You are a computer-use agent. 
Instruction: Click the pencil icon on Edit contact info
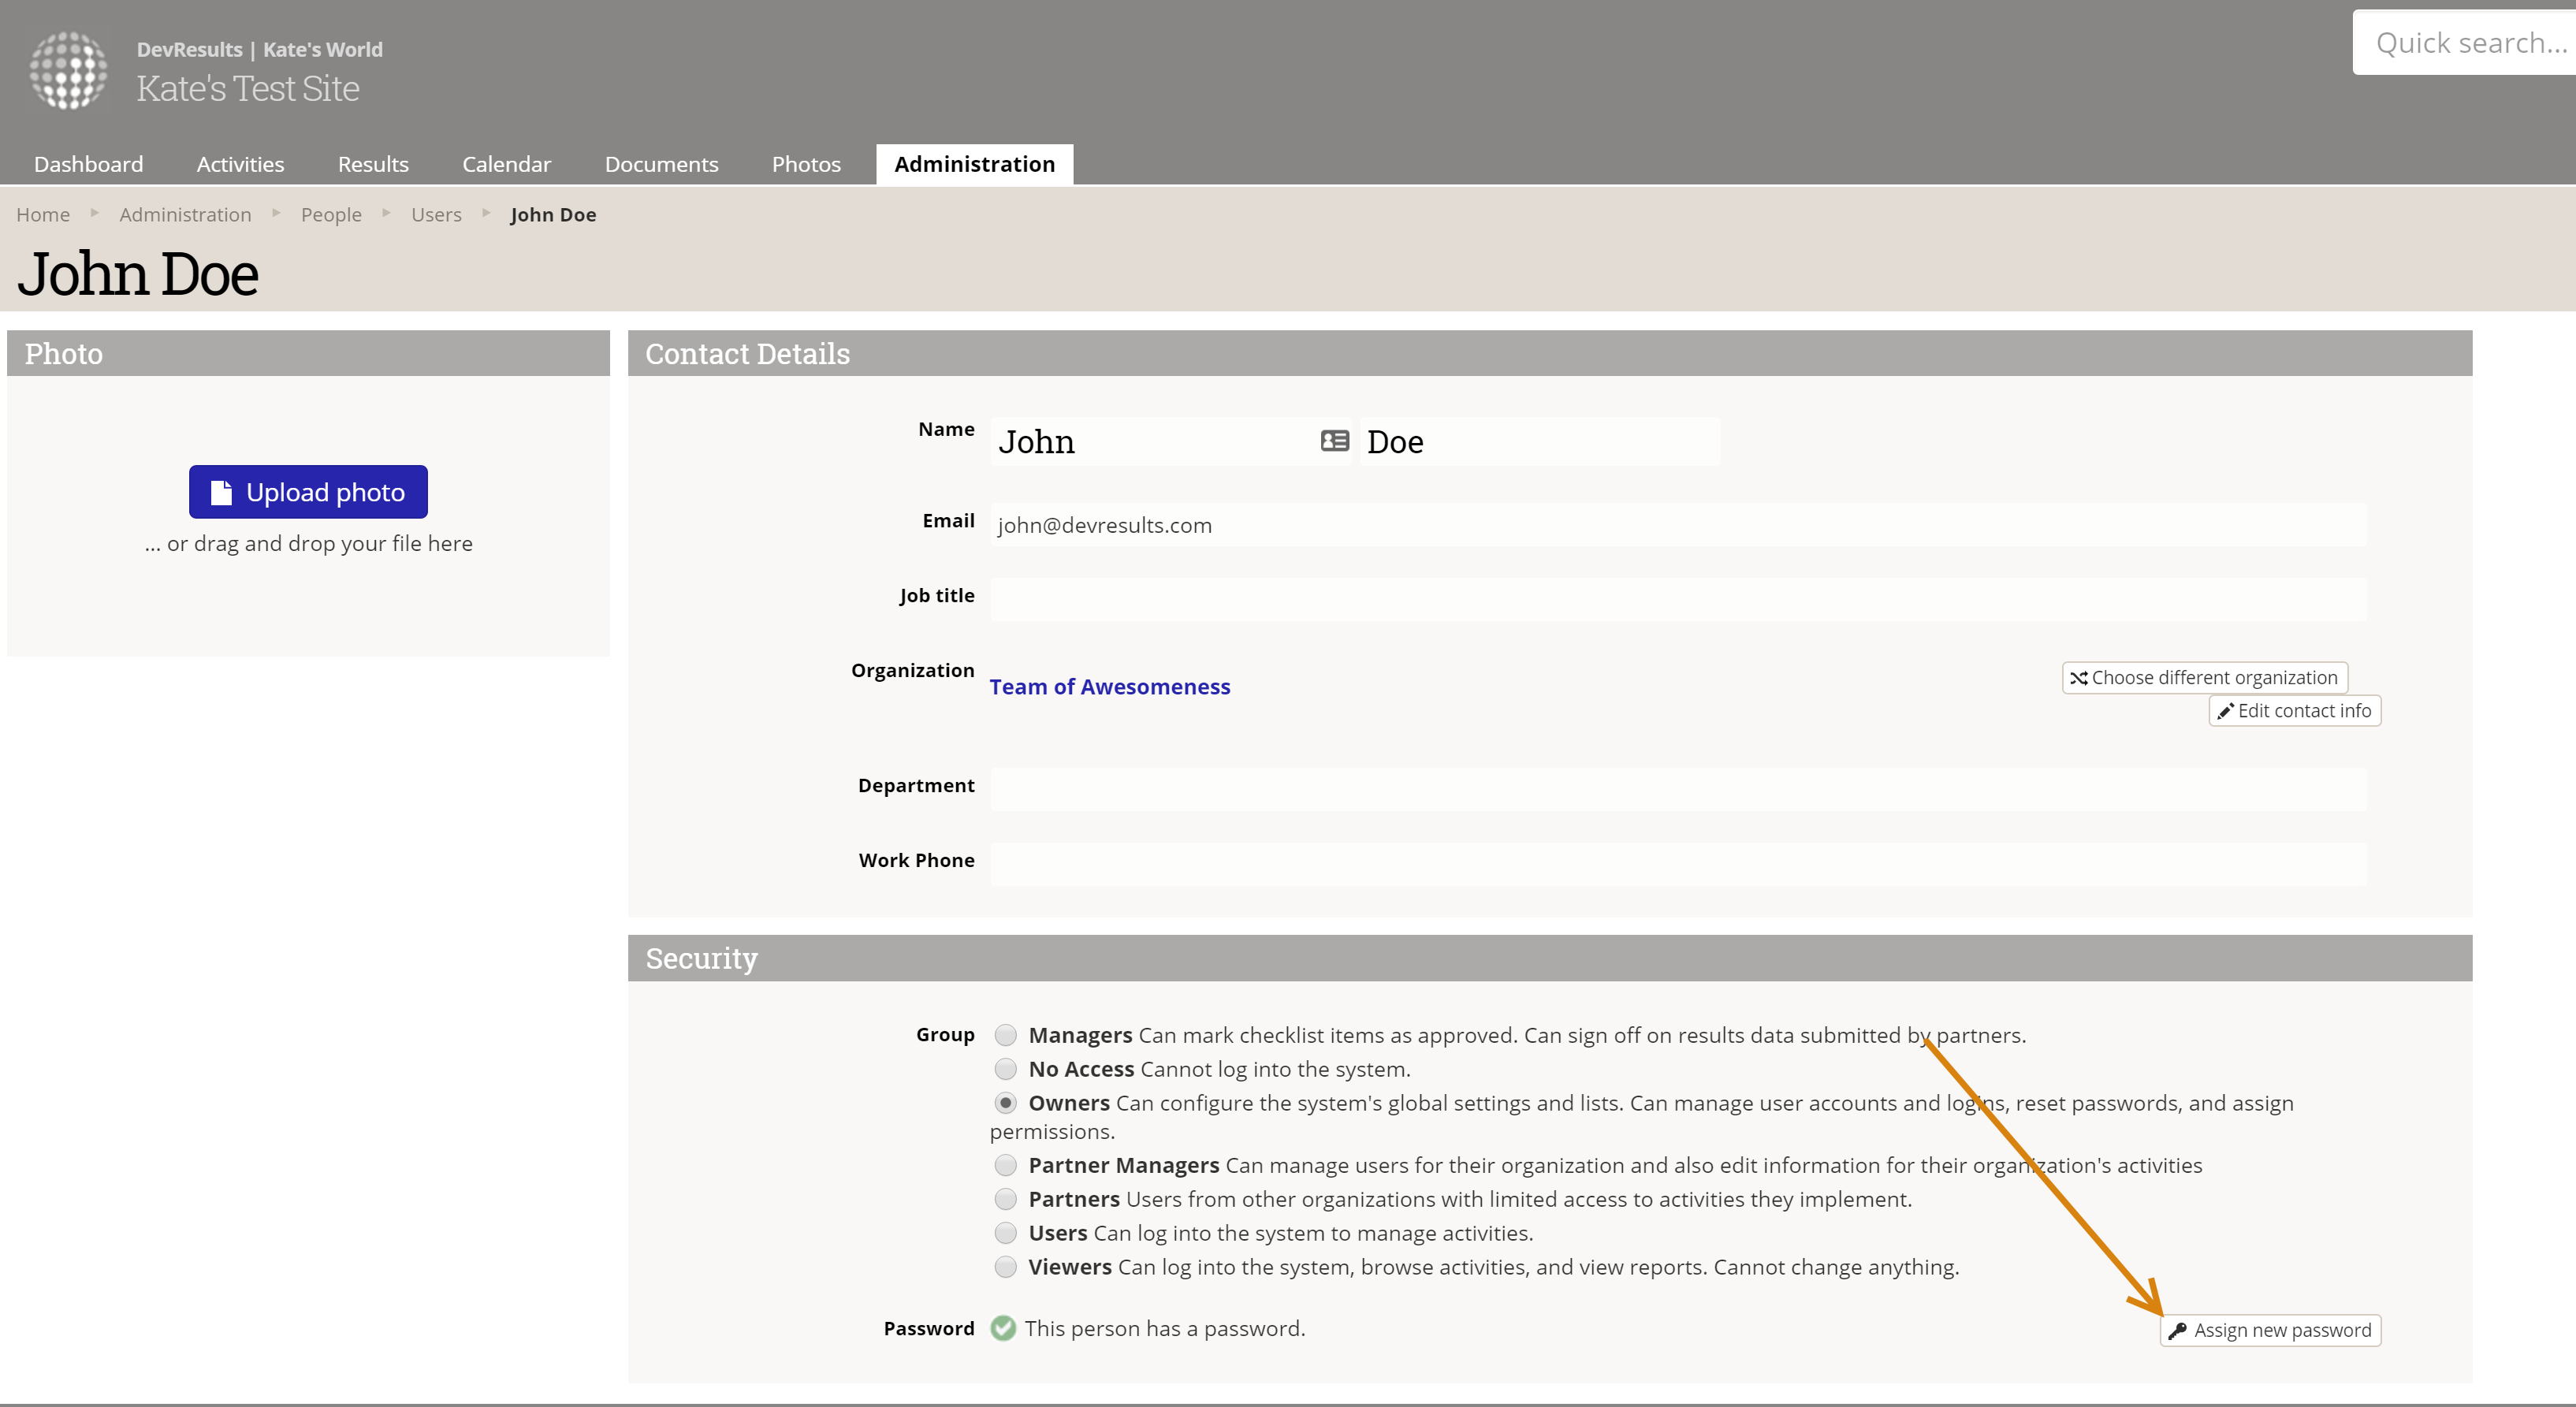pos(2225,711)
